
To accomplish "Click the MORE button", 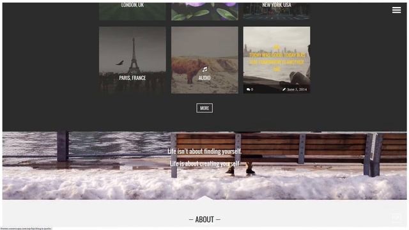I will (204, 108).
